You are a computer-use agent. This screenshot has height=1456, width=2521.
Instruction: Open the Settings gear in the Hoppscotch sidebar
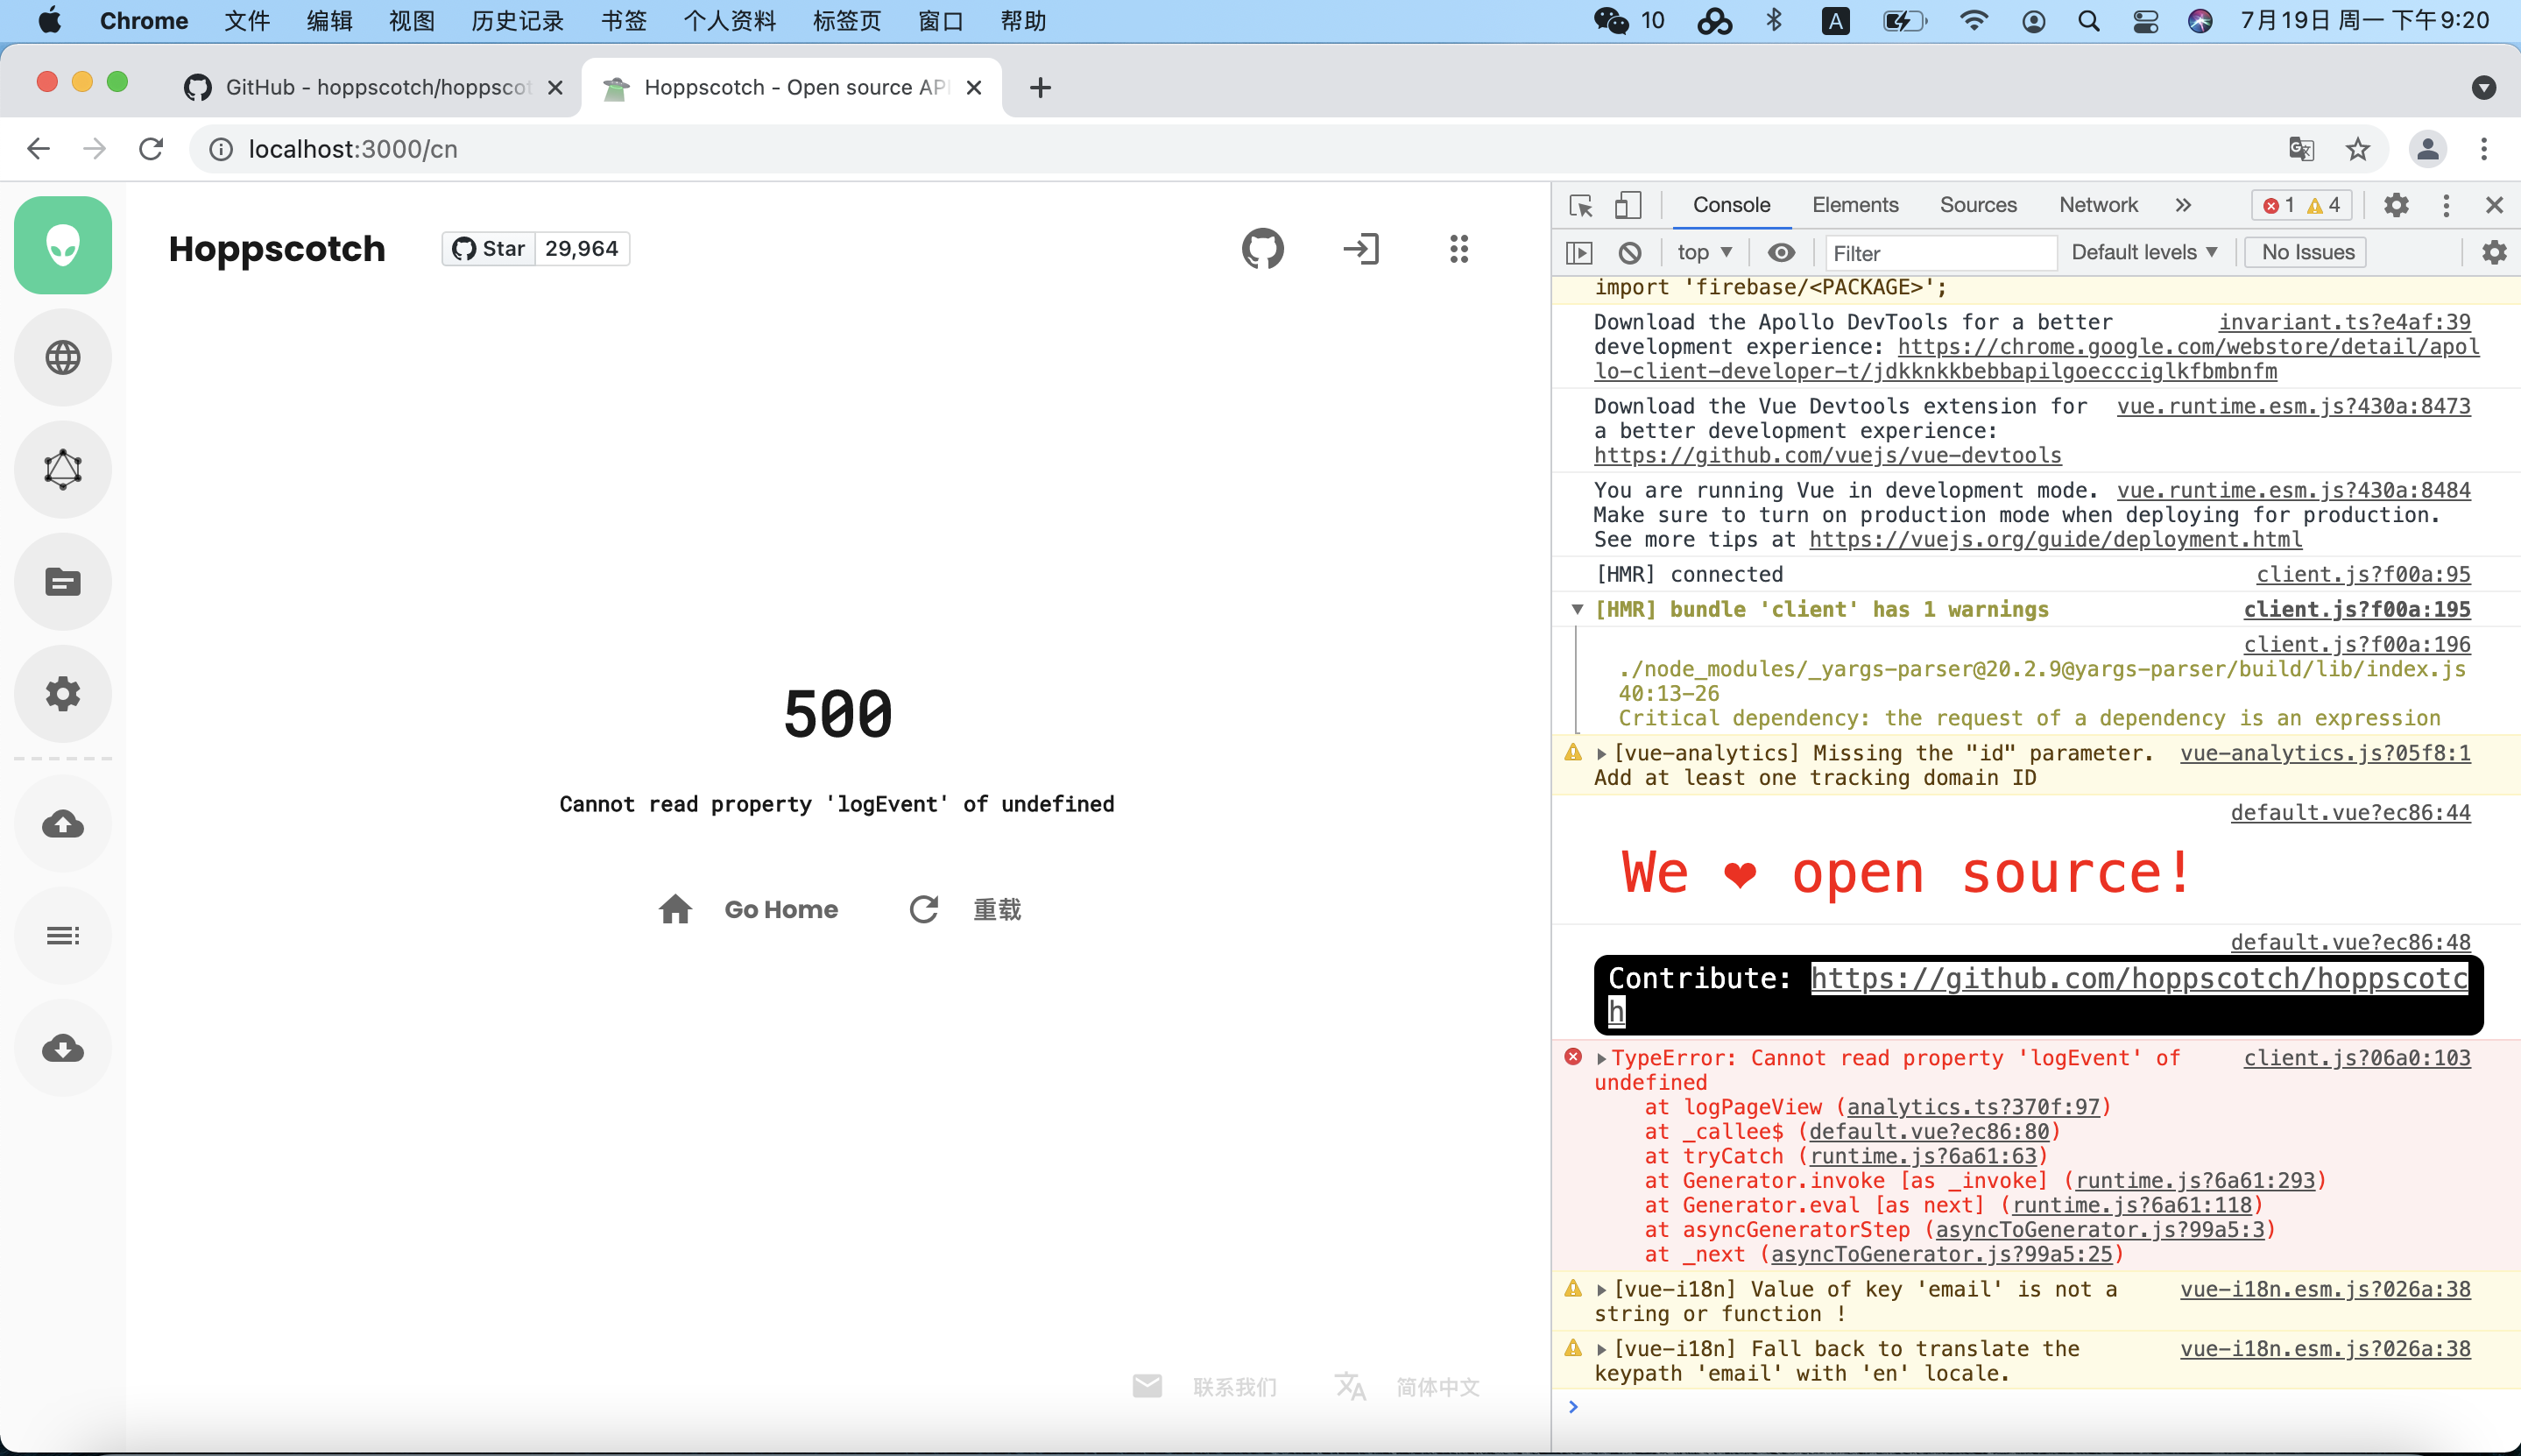pos(62,693)
